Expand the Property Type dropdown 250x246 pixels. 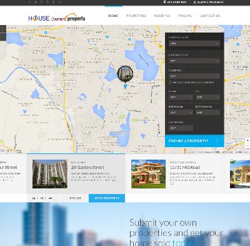[194, 61]
